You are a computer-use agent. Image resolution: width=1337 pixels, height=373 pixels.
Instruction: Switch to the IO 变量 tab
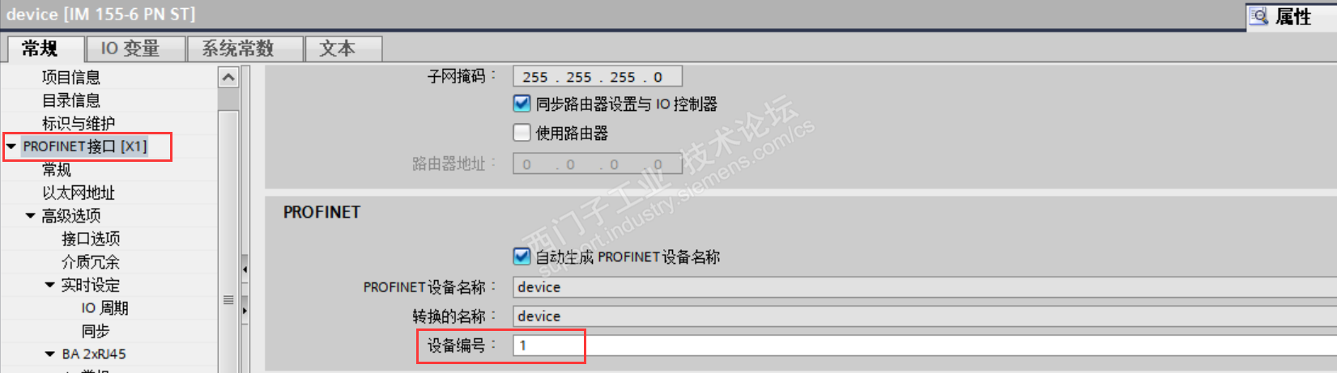point(130,49)
